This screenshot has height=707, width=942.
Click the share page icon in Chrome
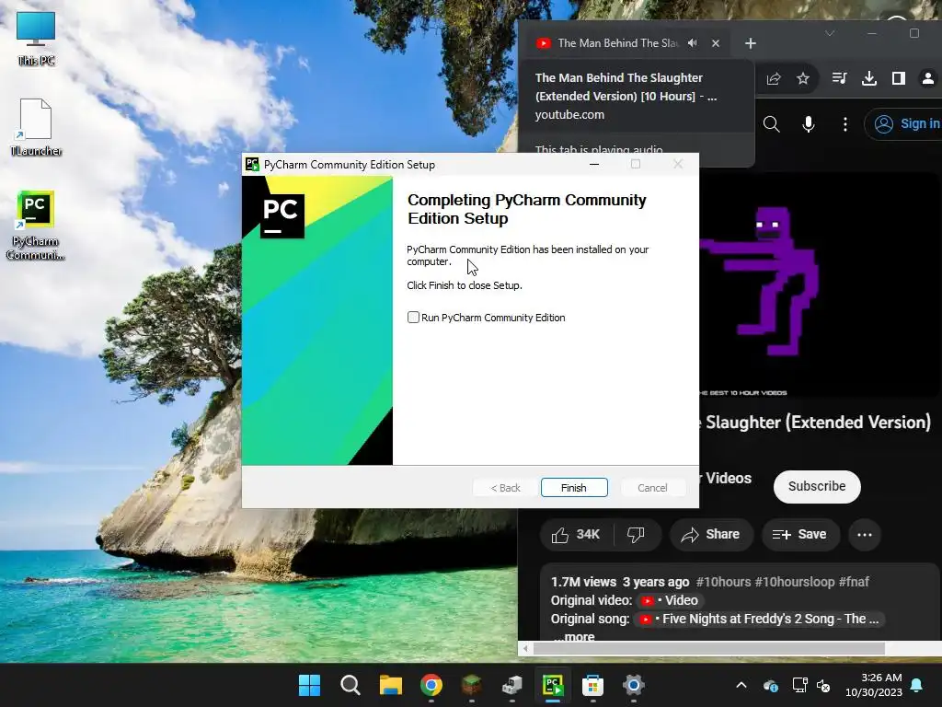(x=774, y=79)
